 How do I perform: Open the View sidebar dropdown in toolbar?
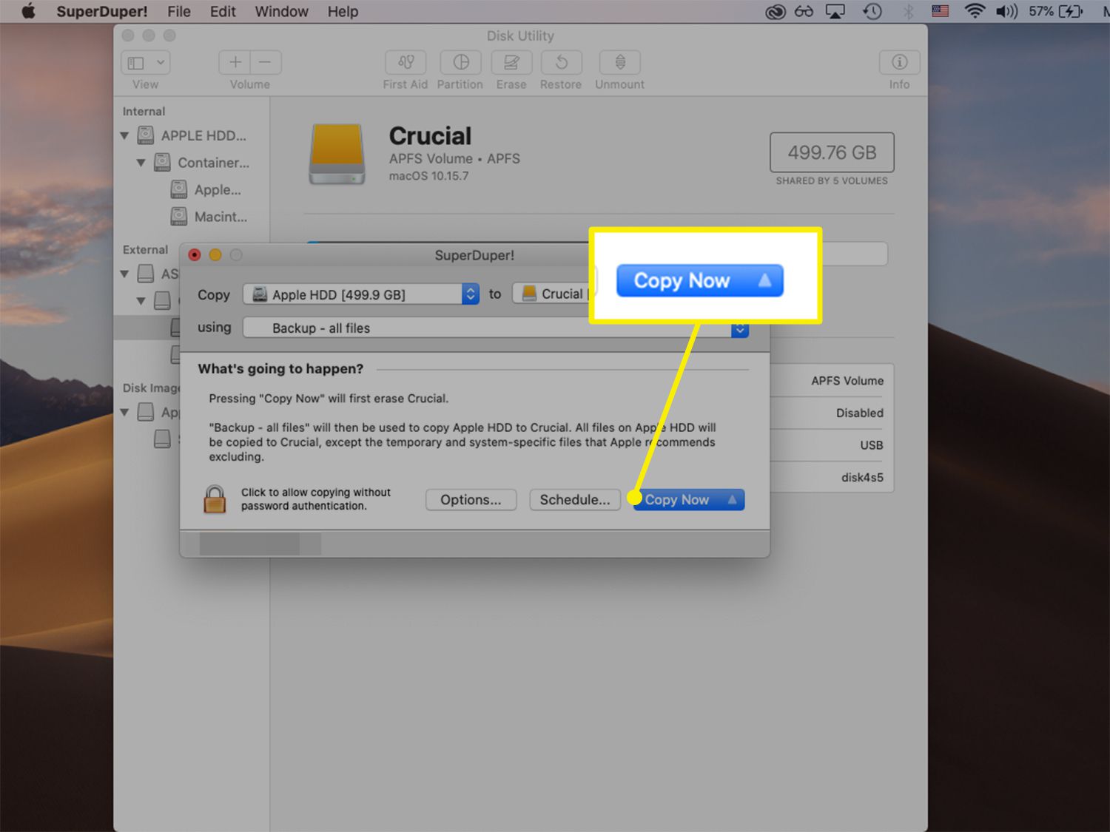tap(146, 62)
